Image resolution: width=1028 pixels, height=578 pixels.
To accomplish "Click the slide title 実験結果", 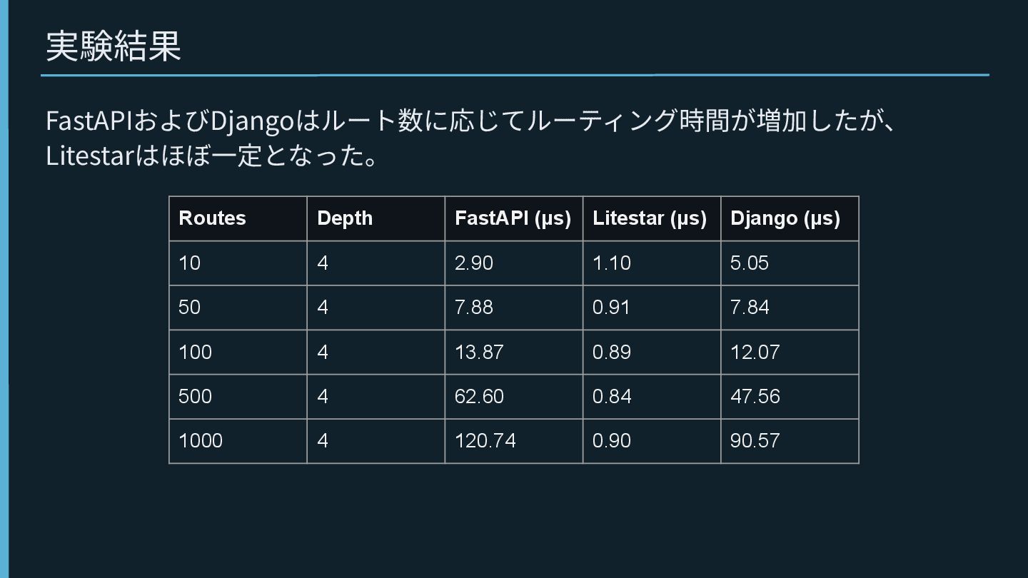I will 114,46.
